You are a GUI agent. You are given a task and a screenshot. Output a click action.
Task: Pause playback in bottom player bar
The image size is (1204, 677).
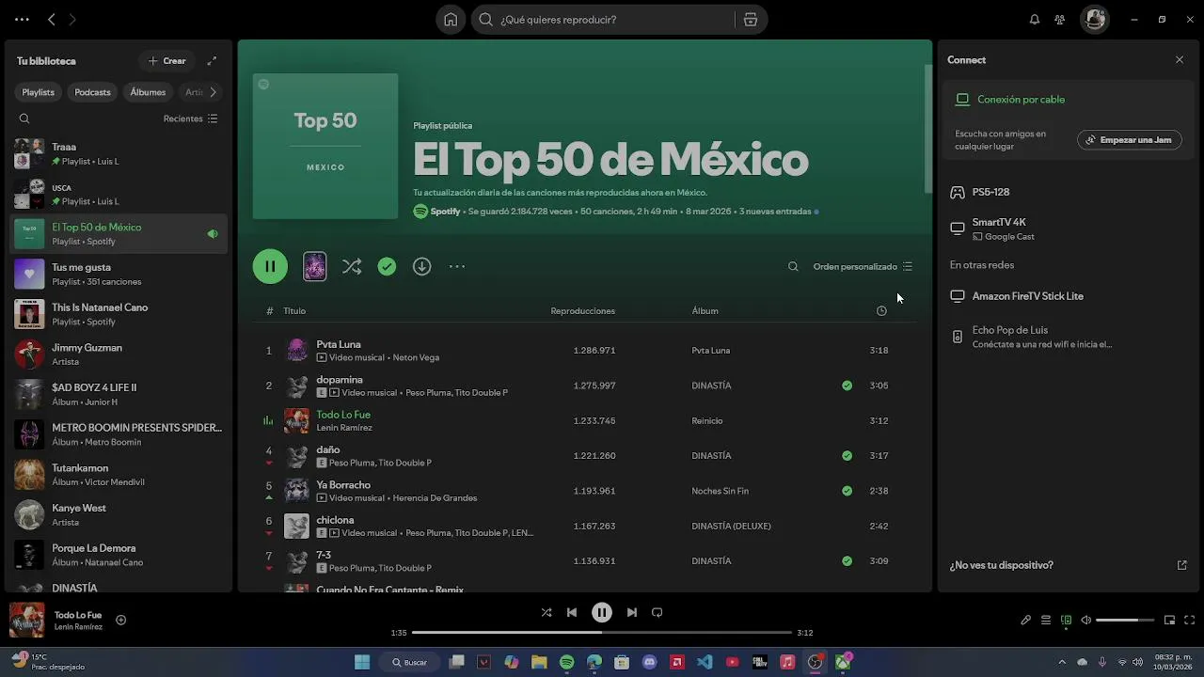pyautogui.click(x=602, y=612)
